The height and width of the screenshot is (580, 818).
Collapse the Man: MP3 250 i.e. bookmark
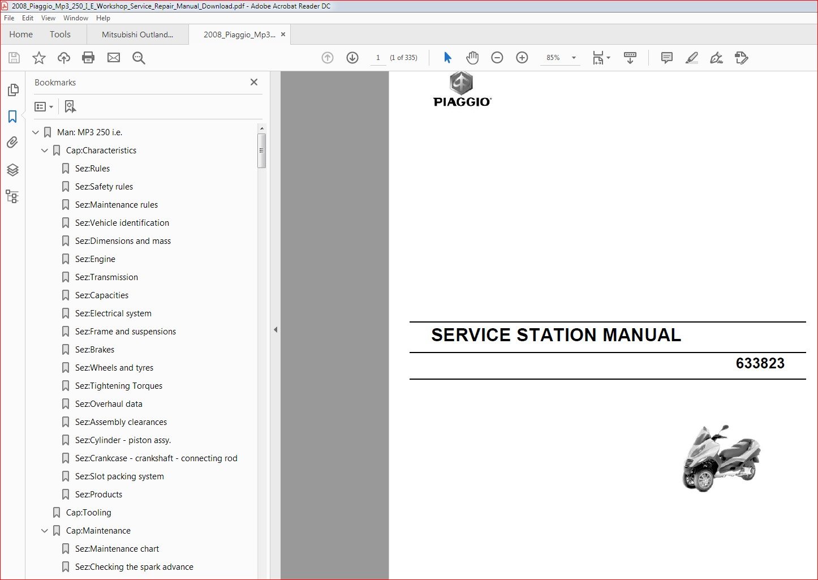36,132
